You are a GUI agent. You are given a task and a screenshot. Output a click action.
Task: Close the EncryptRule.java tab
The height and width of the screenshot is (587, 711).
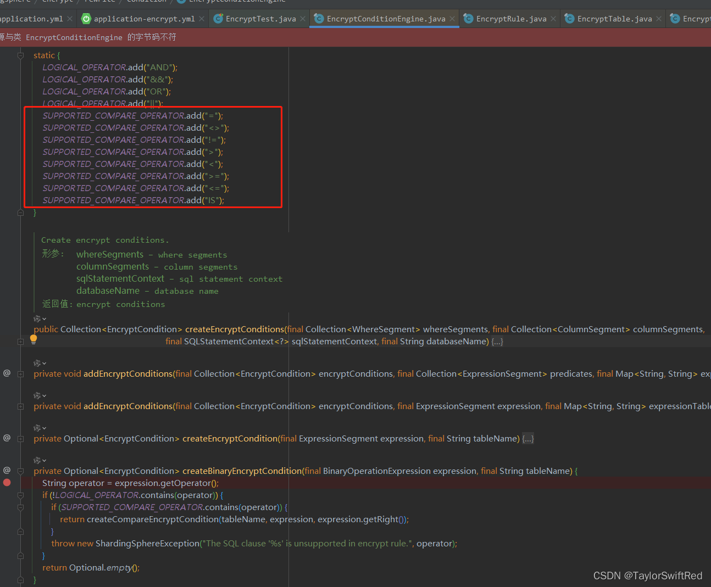553,19
